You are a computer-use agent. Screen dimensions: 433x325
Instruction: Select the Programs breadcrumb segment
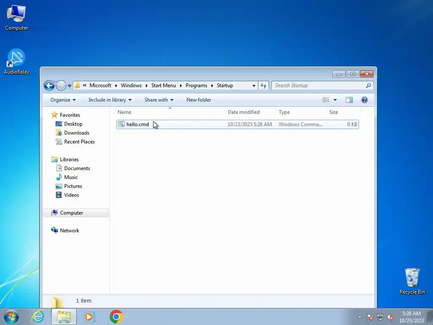196,85
